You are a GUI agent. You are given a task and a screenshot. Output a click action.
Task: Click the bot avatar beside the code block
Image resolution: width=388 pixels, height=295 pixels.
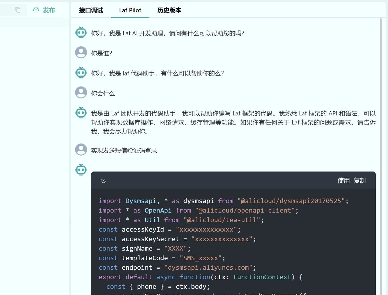click(81, 169)
